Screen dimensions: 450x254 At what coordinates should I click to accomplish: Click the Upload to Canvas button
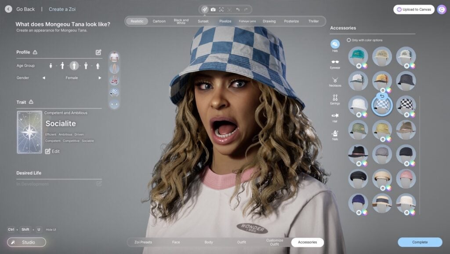(414, 9)
